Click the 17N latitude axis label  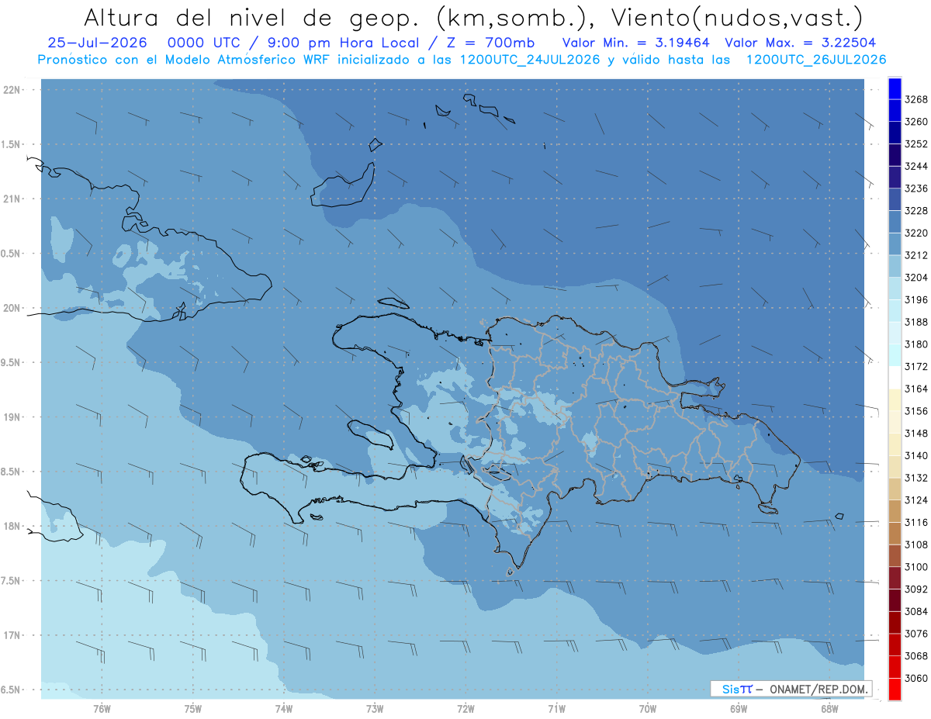click(x=12, y=635)
